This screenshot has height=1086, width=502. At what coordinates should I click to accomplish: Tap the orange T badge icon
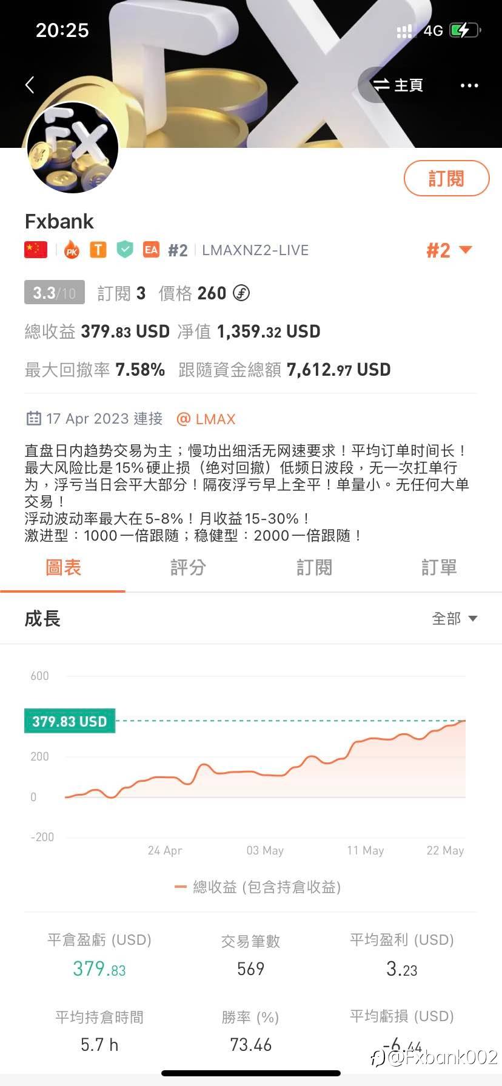98,250
